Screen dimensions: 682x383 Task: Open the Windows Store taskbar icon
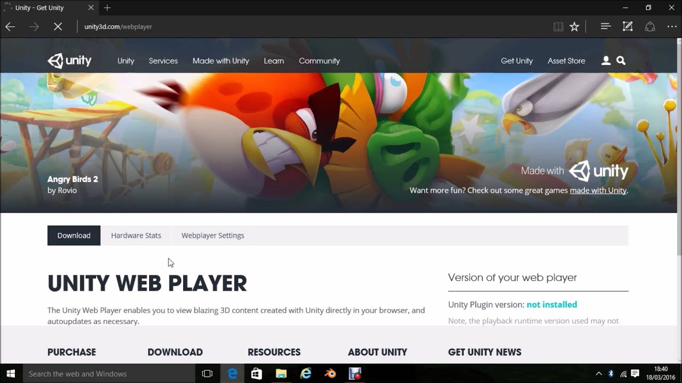(x=257, y=374)
